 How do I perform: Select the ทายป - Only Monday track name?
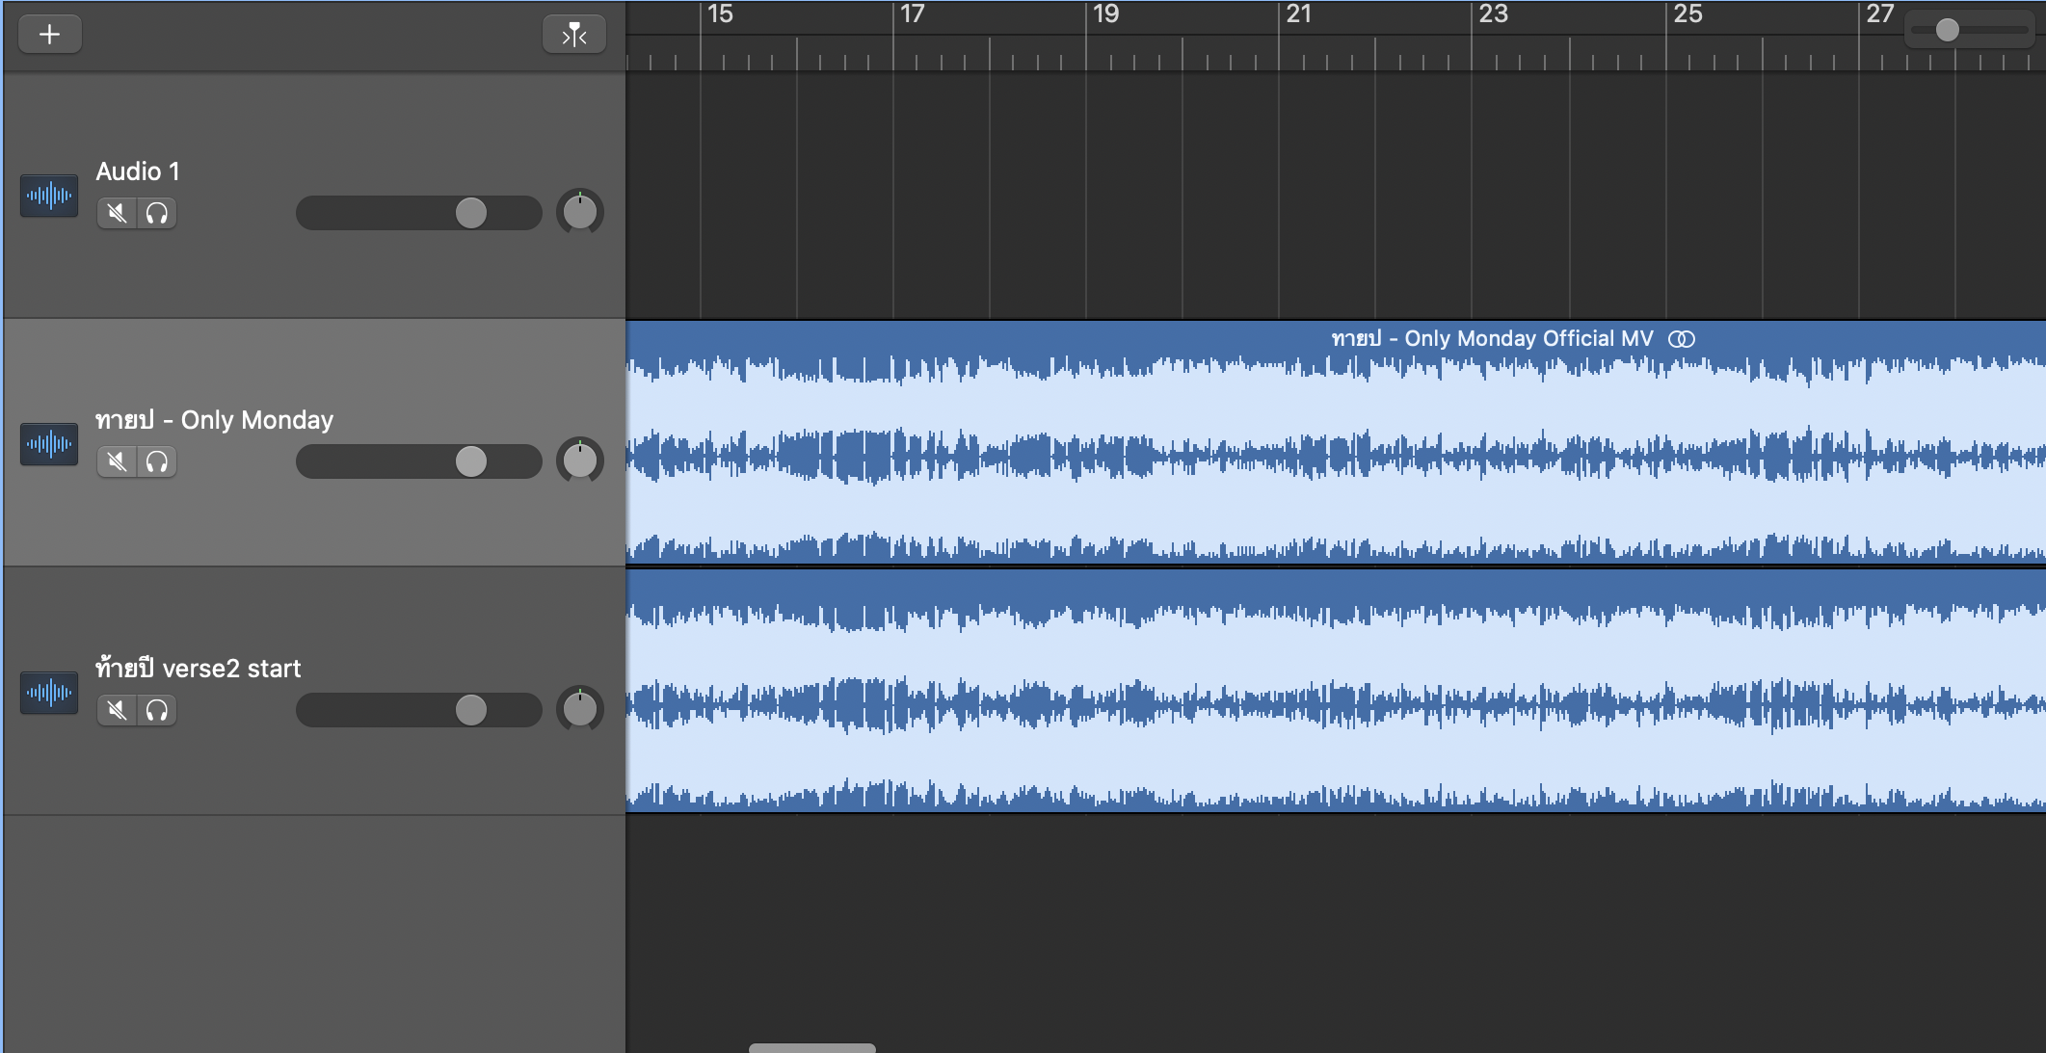(214, 420)
